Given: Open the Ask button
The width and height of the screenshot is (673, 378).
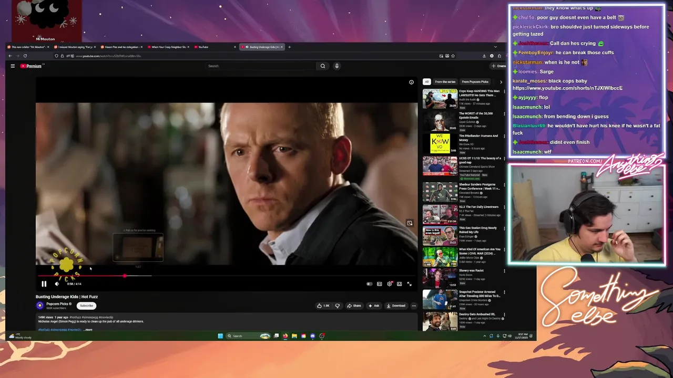Looking at the screenshot, I should click(x=373, y=306).
